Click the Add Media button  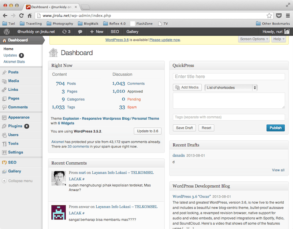coord(187,87)
